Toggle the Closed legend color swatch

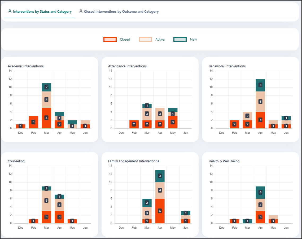point(110,39)
